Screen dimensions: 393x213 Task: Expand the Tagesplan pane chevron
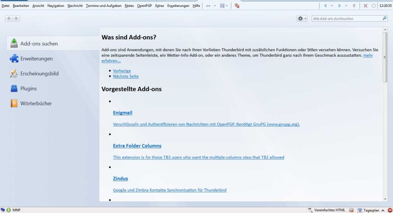click(x=383, y=210)
